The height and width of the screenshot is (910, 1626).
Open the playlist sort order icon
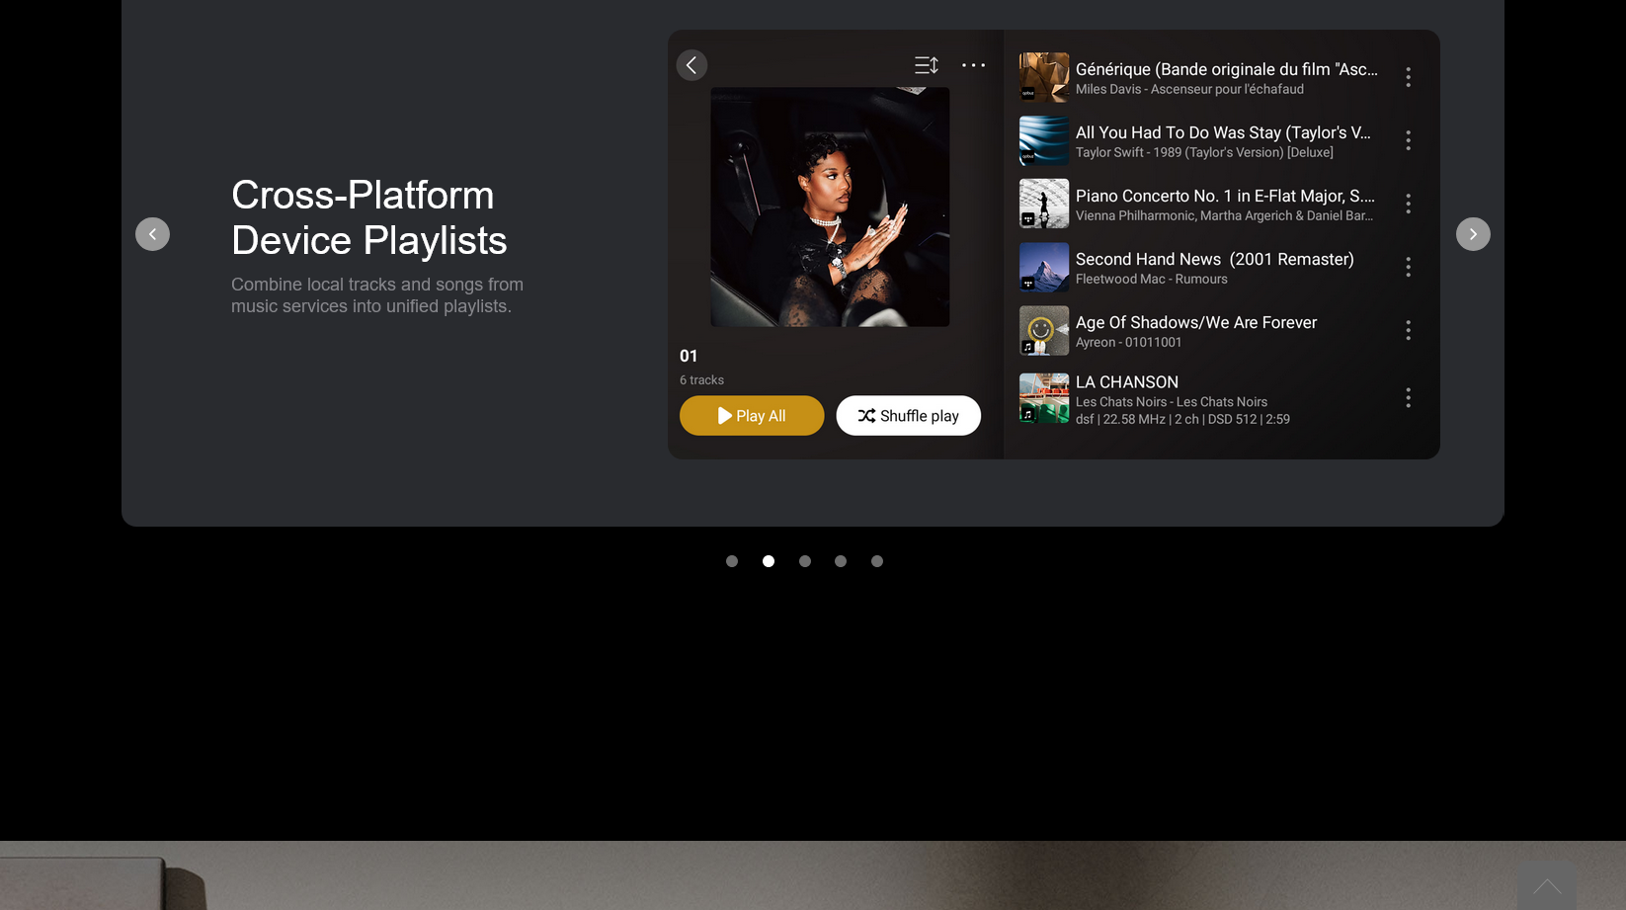pos(926,65)
